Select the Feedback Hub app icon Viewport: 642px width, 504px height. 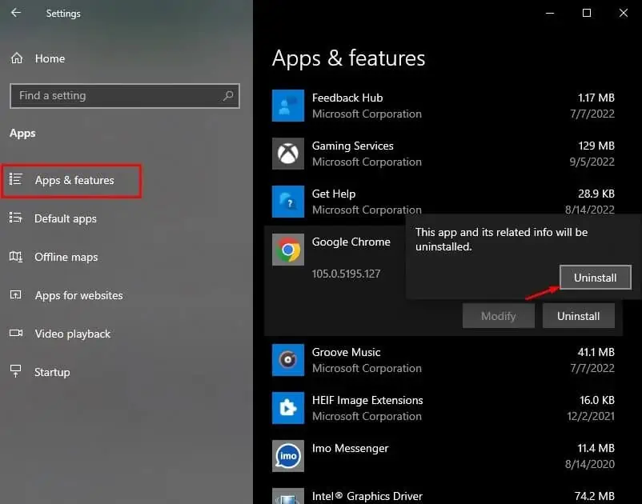pyautogui.click(x=288, y=106)
